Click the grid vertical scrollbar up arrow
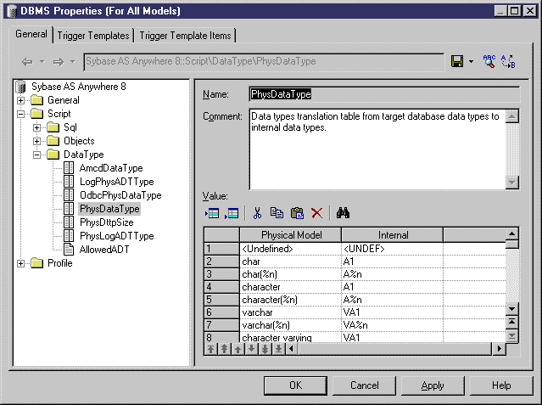This screenshot has width=542, height=405. point(511,234)
